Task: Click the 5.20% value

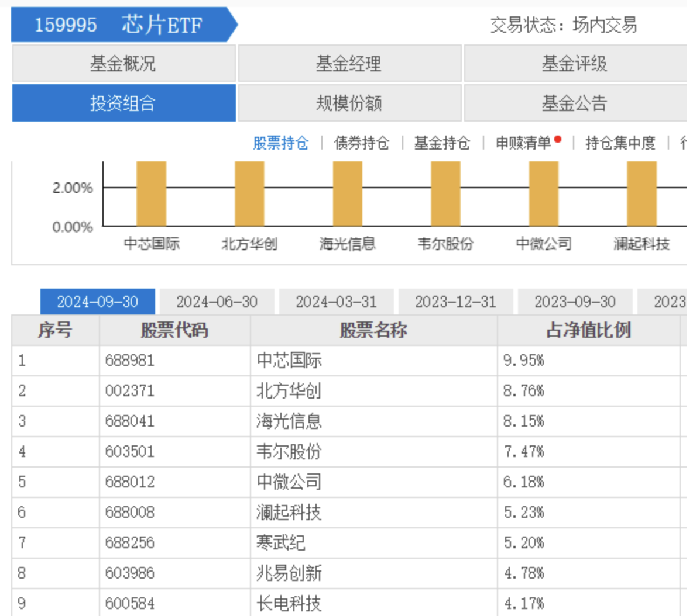Action: click(x=524, y=543)
